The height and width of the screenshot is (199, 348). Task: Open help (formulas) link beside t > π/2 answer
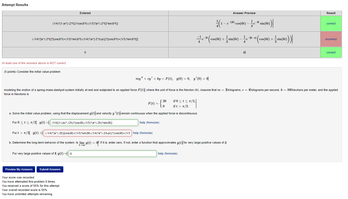143,133
